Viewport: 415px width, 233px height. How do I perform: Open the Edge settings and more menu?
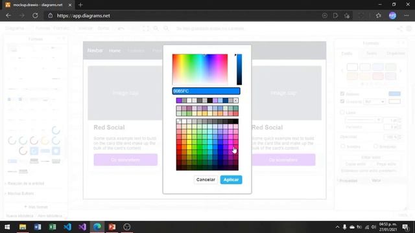pyautogui.click(x=407, y=16)
